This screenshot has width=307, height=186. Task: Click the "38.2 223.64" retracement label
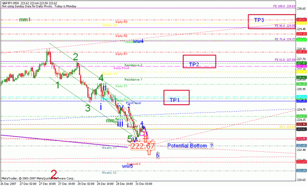pyautogui.click(x=287, y=127)
